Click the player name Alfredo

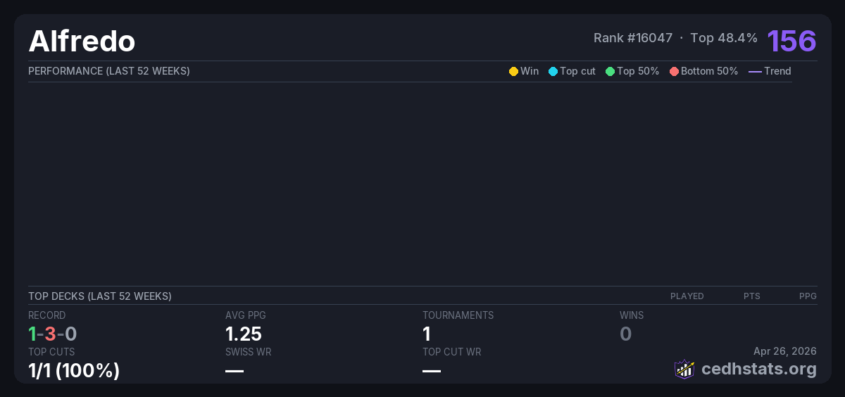point(82,42)
